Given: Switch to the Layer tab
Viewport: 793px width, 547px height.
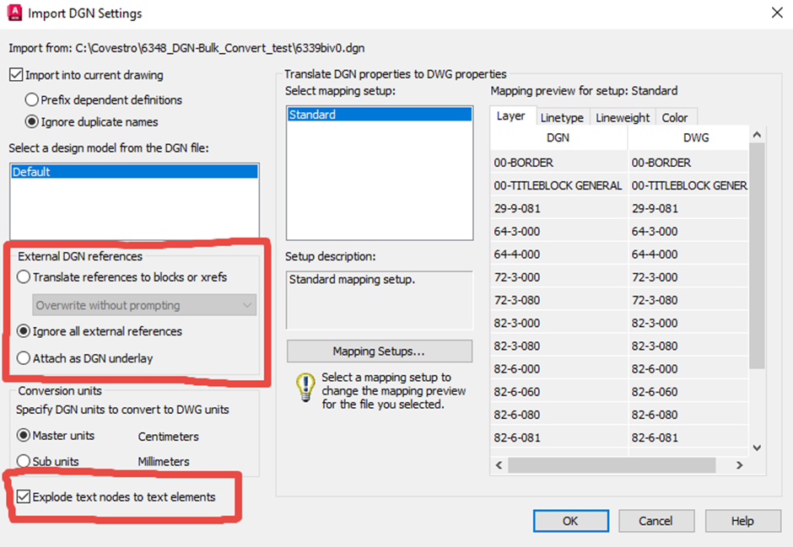Looking at the screenshot, I should tap(510, 116).
